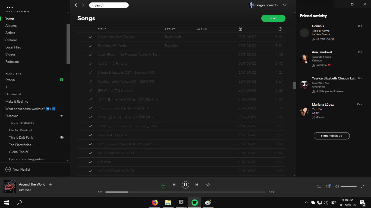Open the devices available menu
Viewport: 371px width, 208px height.
[x=328, y=186]
